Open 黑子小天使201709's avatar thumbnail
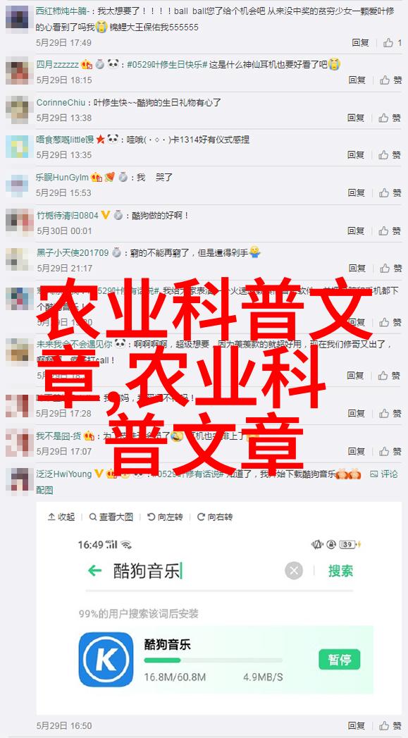408x738 pixels. [x=17, y=259]
